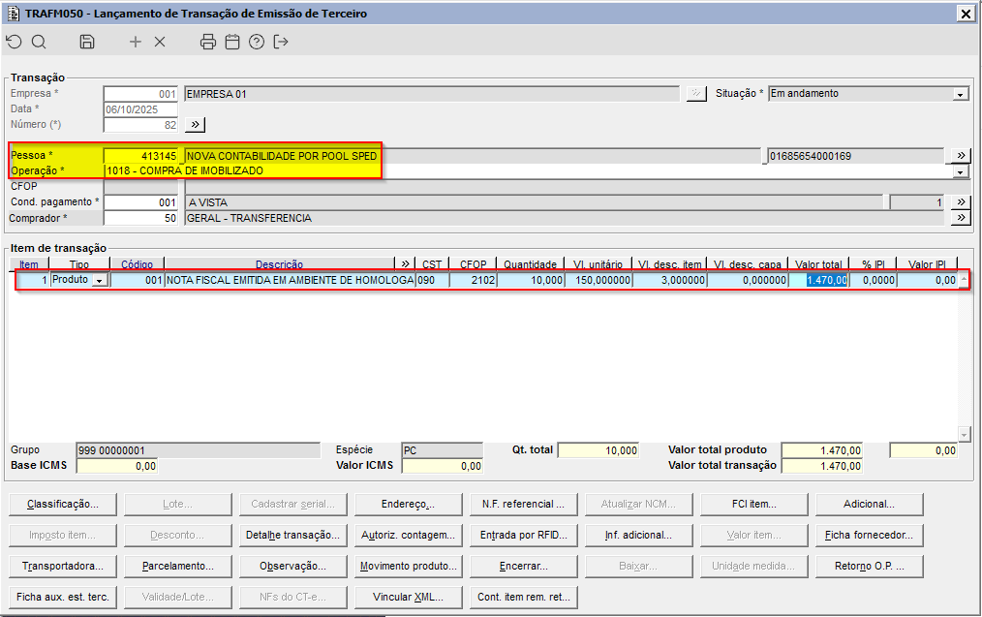Click the Empresa code field 001
This screenshot has height=617, width=982.
tap(141, 94)
